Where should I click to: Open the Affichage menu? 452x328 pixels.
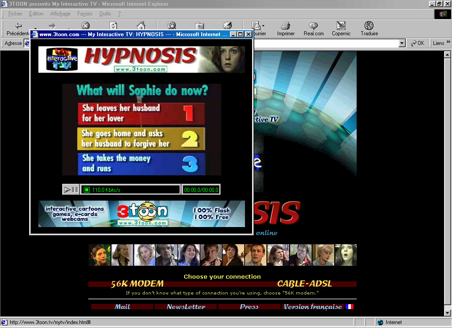60,14
